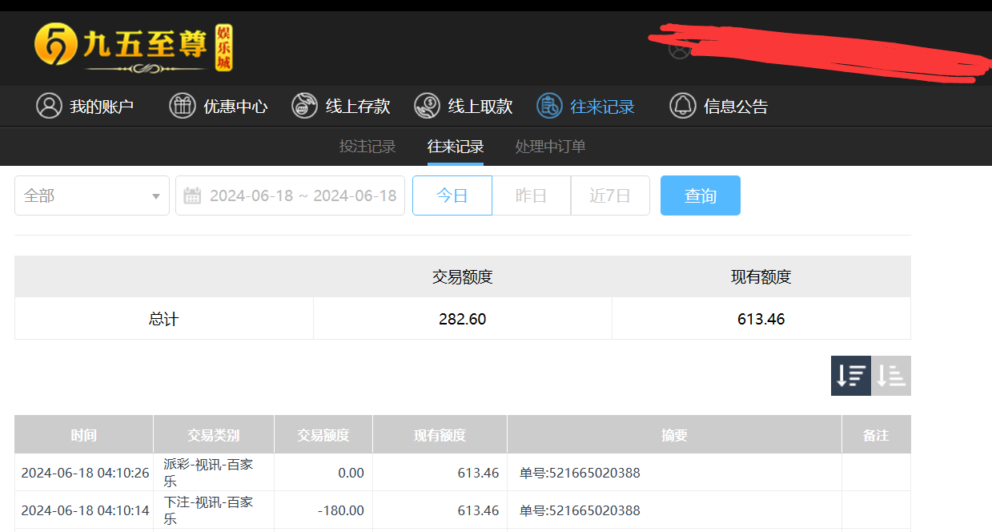The height and width of the screenshot is (532, 992).
Task: Switch to the 投注记录 tab
Action: pos(367,147)
